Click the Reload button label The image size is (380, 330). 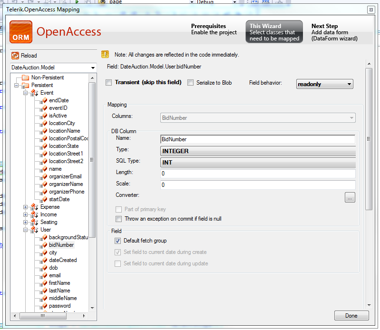(29, 56)
